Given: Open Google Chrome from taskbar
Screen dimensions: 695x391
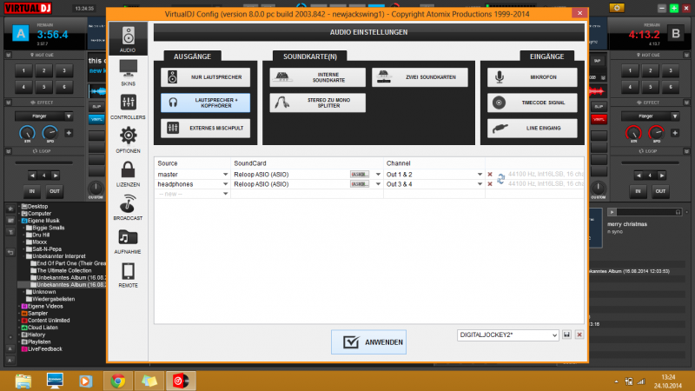Looking at the screenshot, I should coord(118,381).
